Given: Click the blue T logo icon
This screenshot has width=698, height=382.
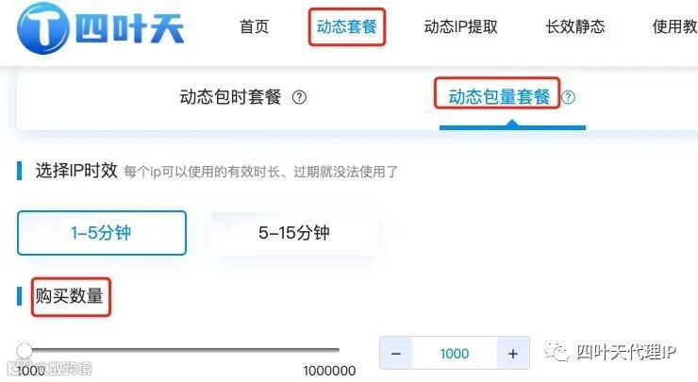Looking at the screenshot, I should click(x=43, y=28).
